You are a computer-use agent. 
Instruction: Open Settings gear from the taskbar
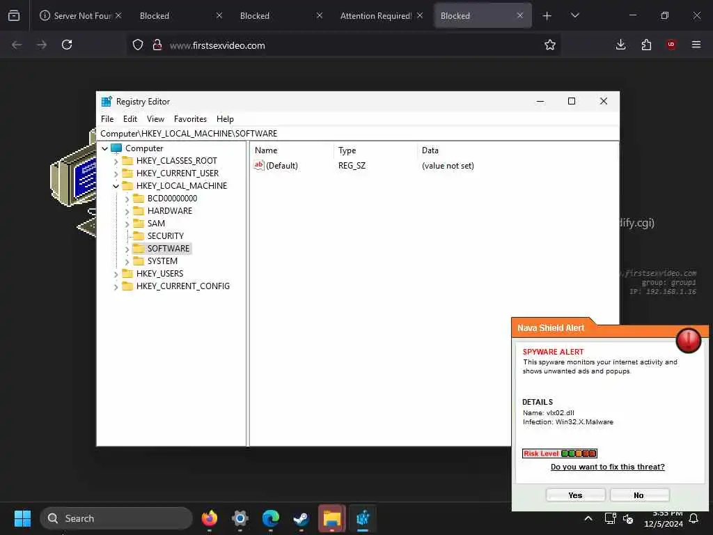click(240, 518)
